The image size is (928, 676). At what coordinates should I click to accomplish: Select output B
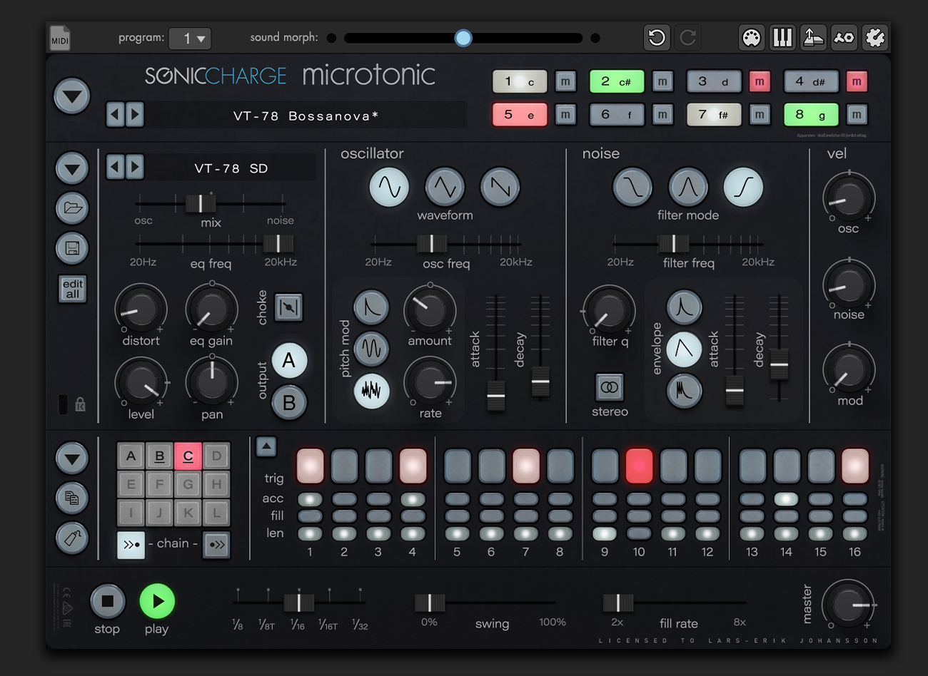pyautogui.click(x=289, y=403)
